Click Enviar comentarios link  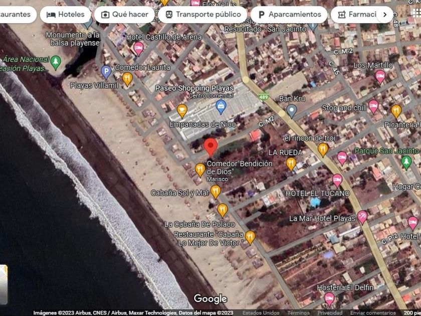[373, 313]
